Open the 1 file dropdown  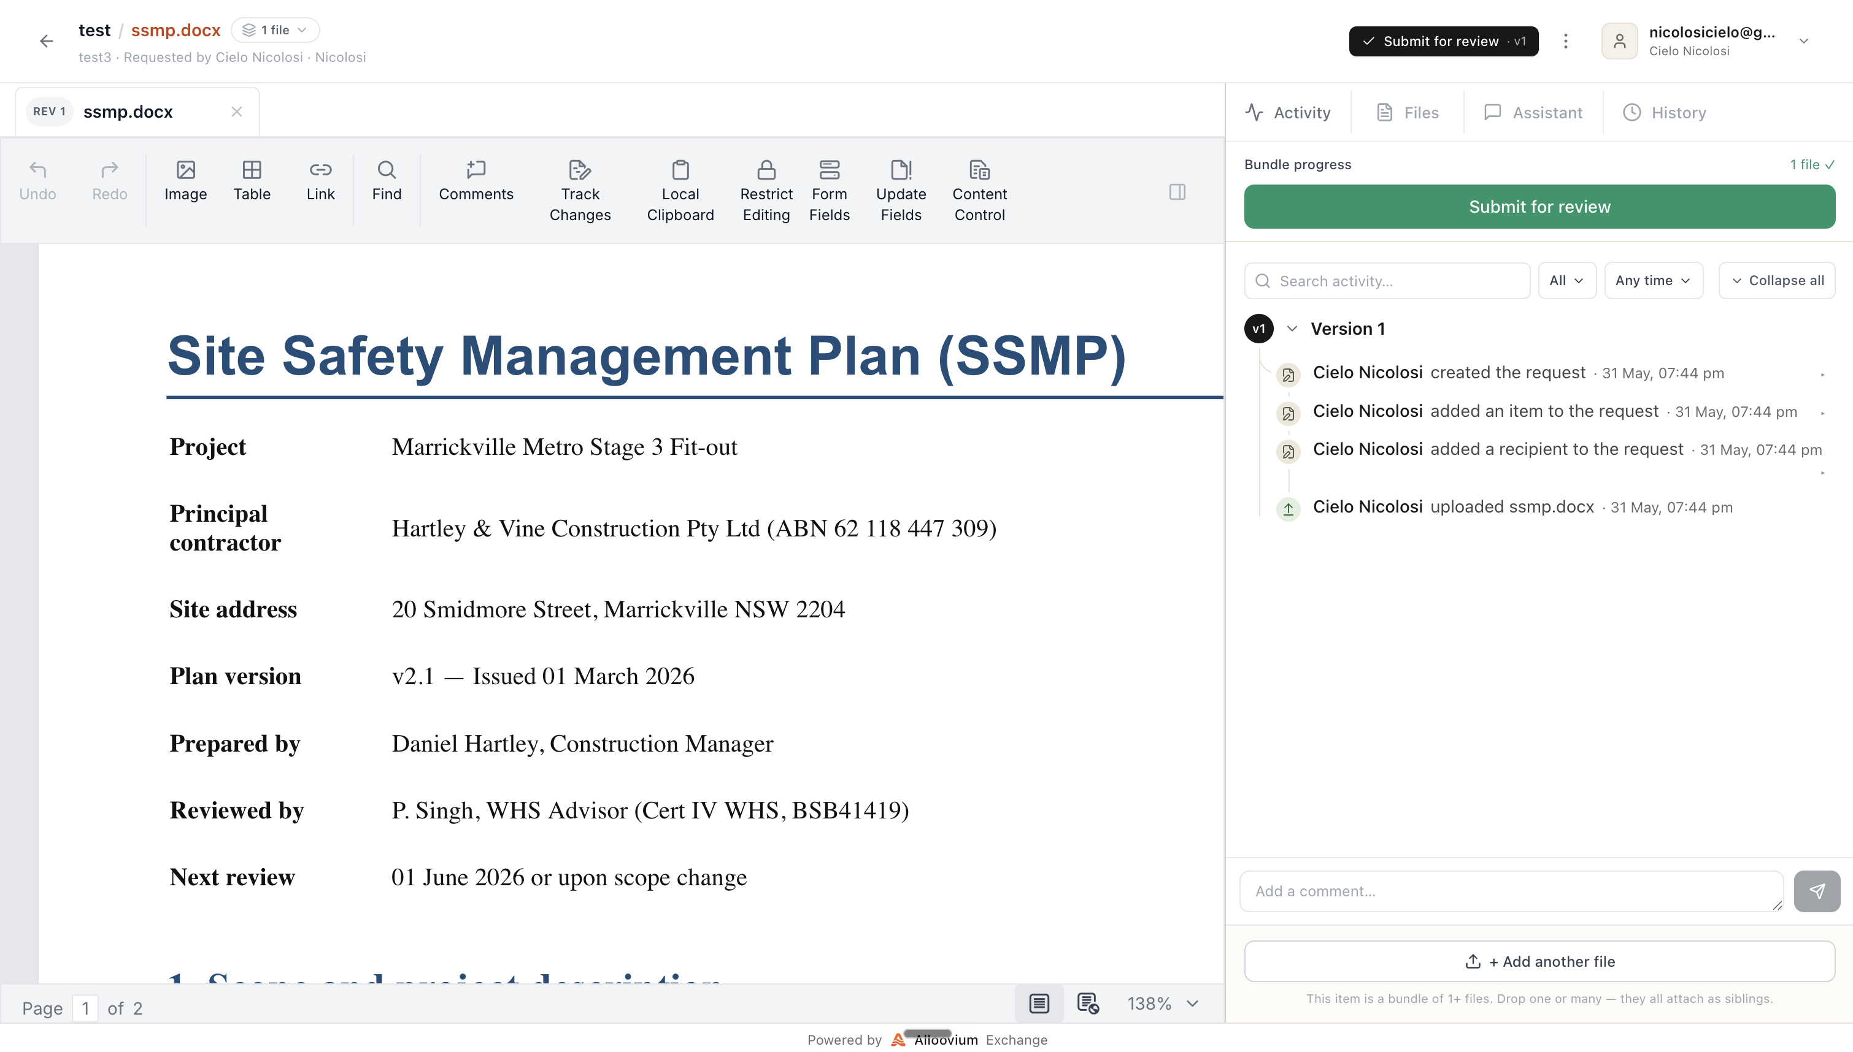click(x=275, y=29)
